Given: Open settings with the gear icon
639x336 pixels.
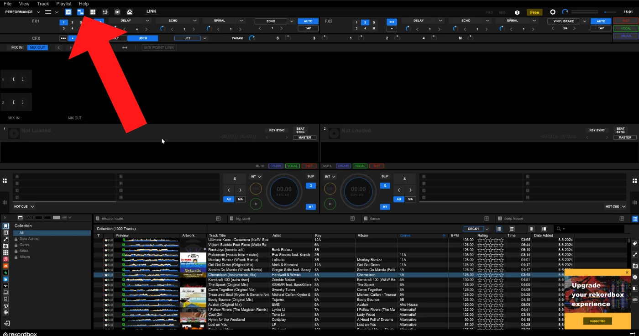Looking at the screenshot, I should [553, 12].
